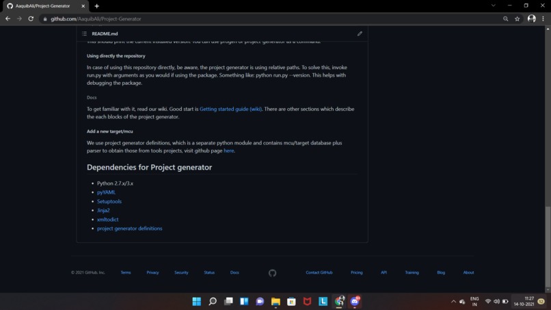Open Microsoft Store from the taskbar
Image resolution: width=551 pixels, height=310 pixels.
coord(291,302)
